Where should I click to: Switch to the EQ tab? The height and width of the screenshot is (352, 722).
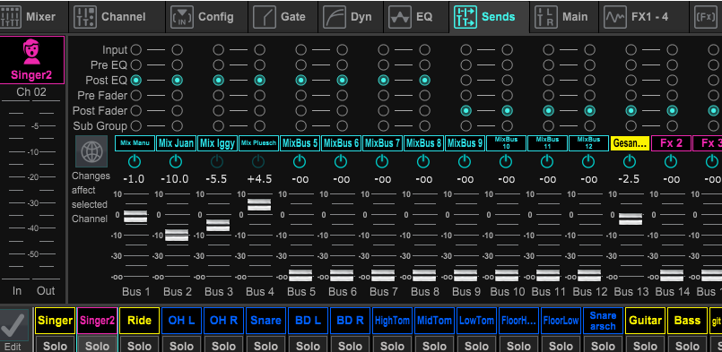point(416,17)
